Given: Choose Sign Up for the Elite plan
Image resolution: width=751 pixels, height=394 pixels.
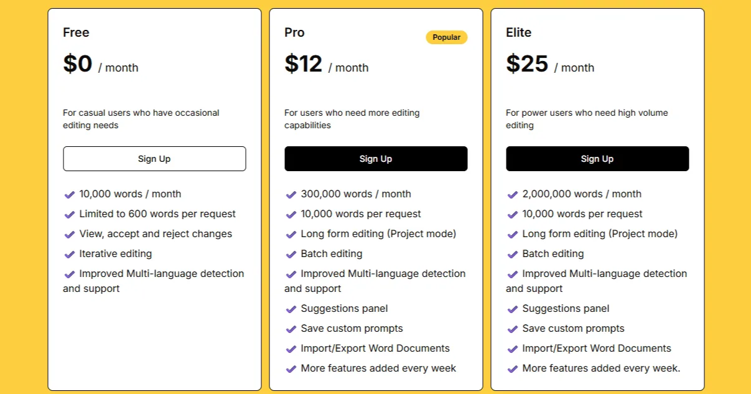Looking at the screenshot, I should pyautogui.click(x=597, y=159).
